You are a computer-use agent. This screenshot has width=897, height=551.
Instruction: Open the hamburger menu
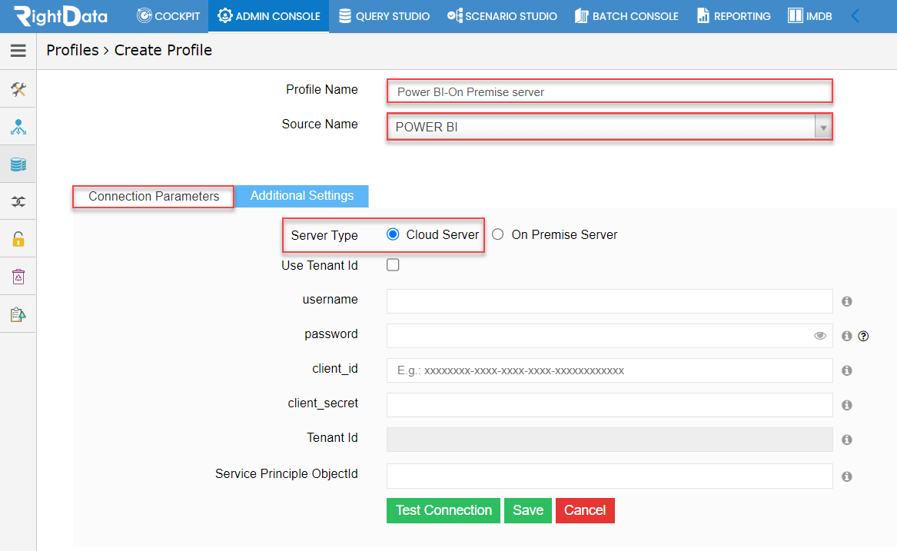coord(18,51)
